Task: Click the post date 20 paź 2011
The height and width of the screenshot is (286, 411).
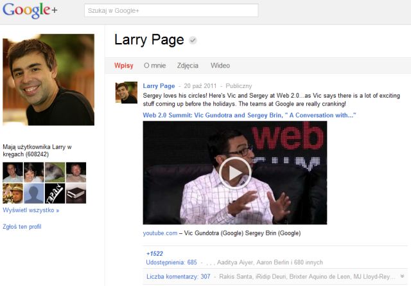Action: [200, 86]
